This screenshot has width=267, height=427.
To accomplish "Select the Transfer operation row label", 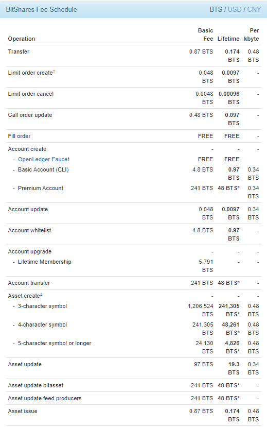I will (x=19, y=52).
